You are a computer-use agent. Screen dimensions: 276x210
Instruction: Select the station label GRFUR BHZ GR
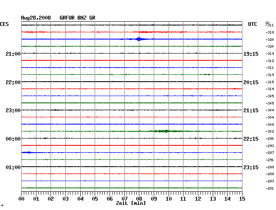[77, 18]
